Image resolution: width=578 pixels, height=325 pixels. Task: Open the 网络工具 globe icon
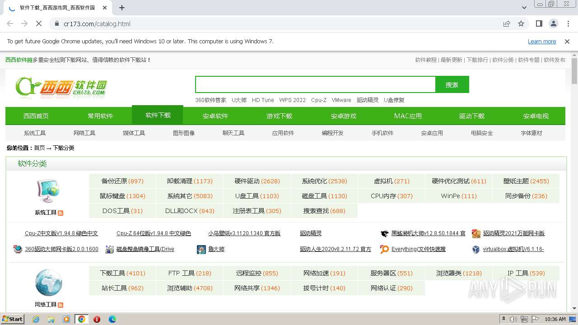point(48,283)
